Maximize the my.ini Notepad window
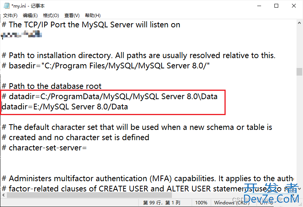 point(276,6)
